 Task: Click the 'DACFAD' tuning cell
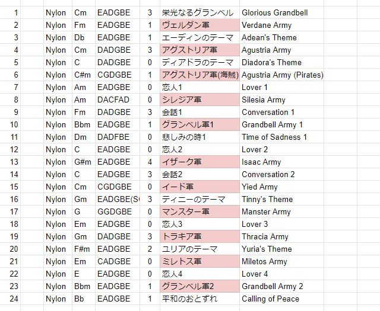113,100
